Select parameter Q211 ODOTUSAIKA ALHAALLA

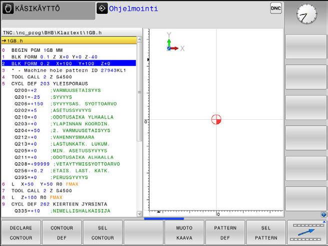click(69, 157)
